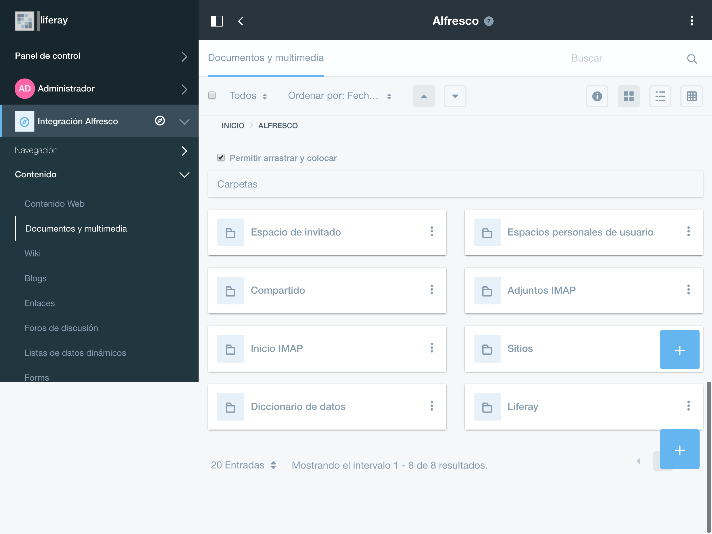Open actions menu for Adjuntos IMAP

click(688, 289)
